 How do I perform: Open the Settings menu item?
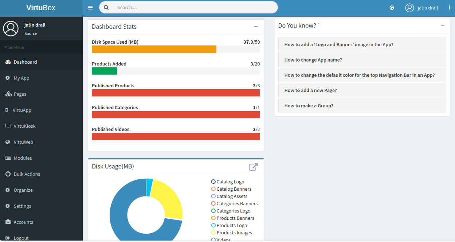(23, 206)
